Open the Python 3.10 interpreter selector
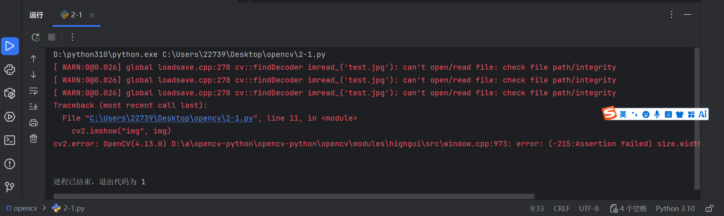 coord(675,208)
